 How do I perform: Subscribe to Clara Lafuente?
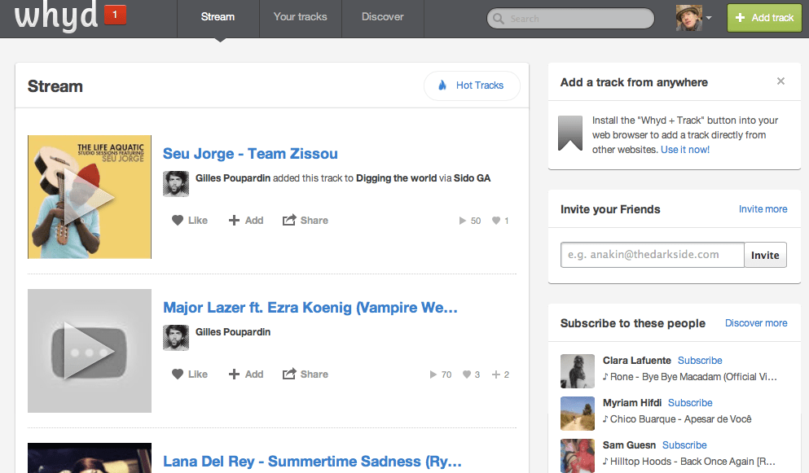click(700, 361)
